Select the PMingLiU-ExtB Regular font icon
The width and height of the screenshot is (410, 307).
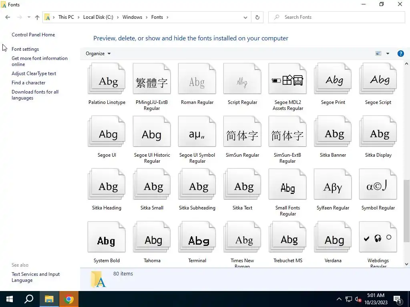coord(152,79)
